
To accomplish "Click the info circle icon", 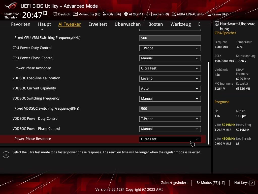I will pyautogui.click(x=6, y=155).
